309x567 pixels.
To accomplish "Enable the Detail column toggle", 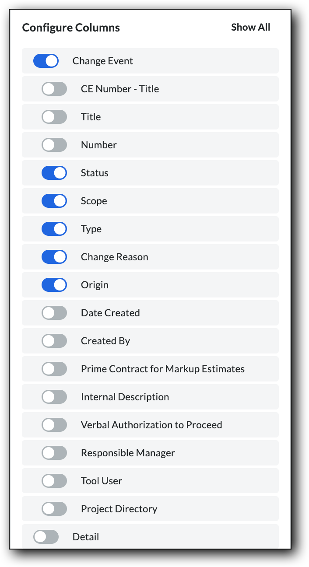I will tap(46, 537).
